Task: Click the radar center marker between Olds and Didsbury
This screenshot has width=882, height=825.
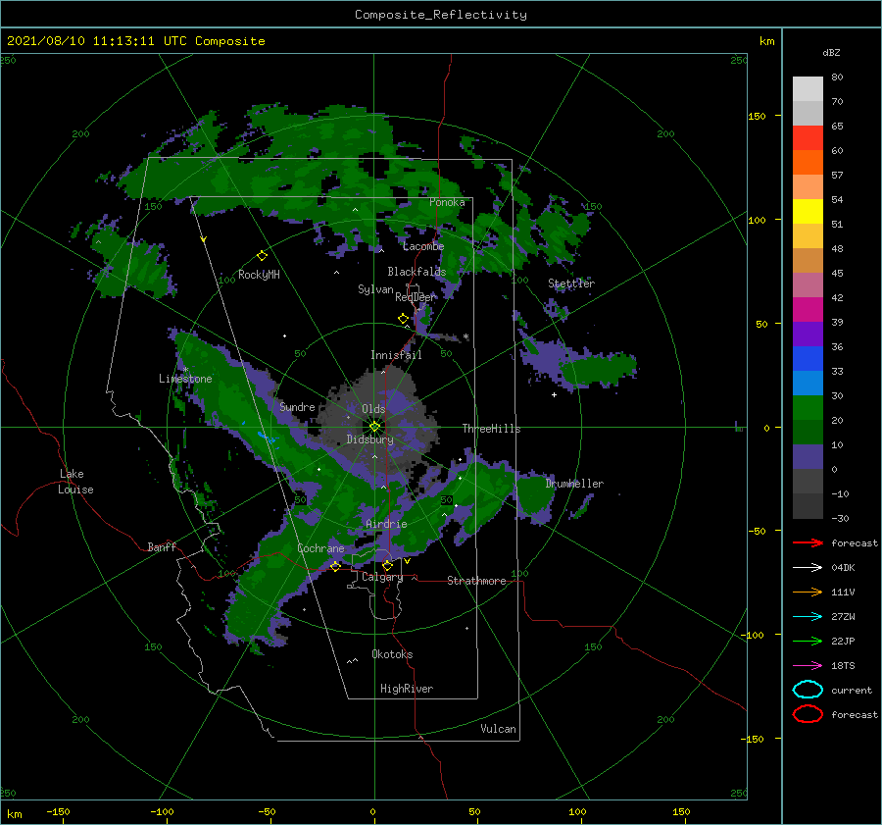Action: click(374, 427)
